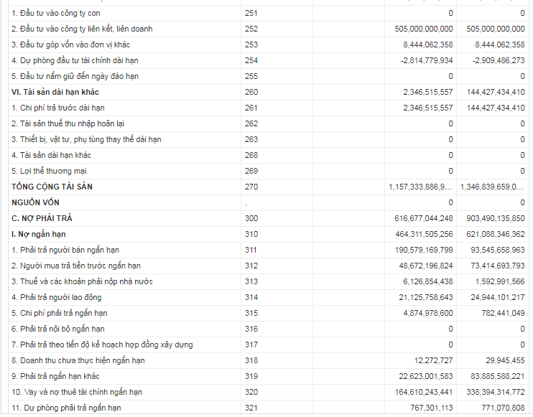Click the 'I. Nợ ngắn hạn' label
533x417 pixels.
click(38, 234)
